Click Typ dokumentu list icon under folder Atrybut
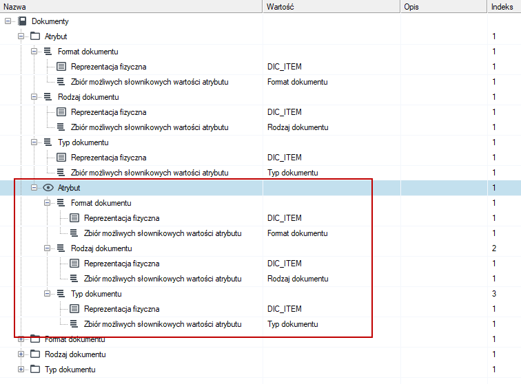 coord(48,142)
